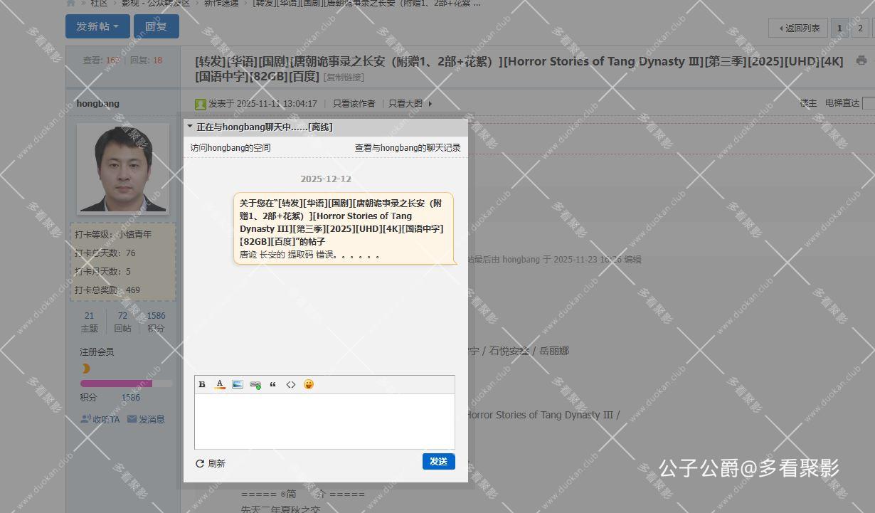
Task: Toggle bold formatting in chat editor
Action: coord(202,384)
